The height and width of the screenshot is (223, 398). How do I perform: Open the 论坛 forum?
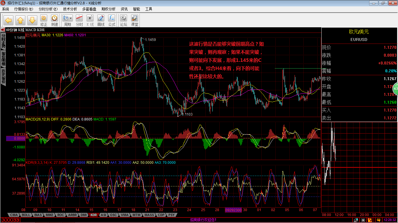124,21
